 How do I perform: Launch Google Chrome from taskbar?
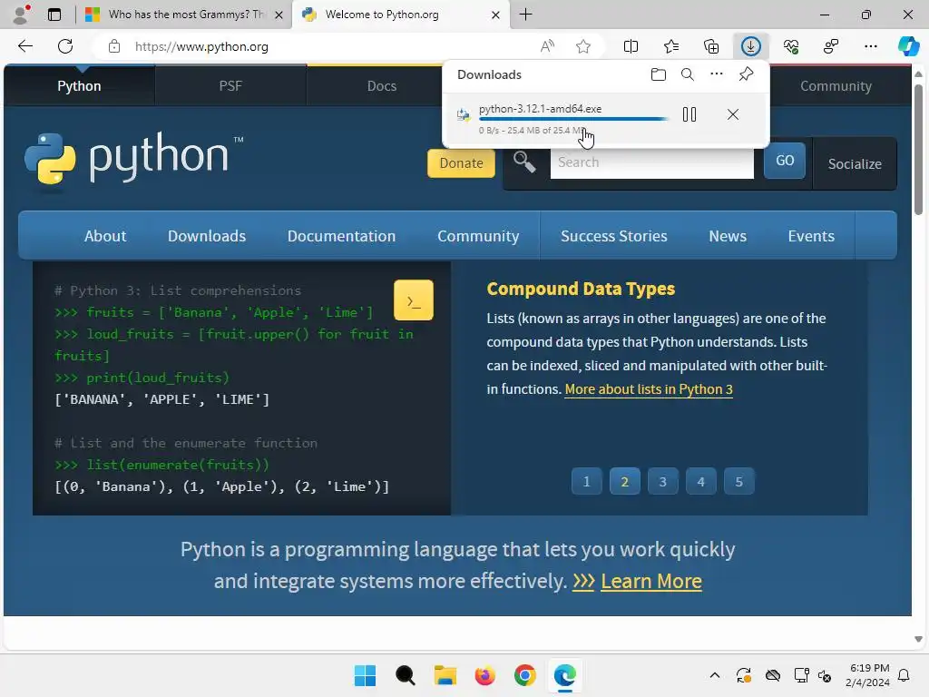[525, 675]
